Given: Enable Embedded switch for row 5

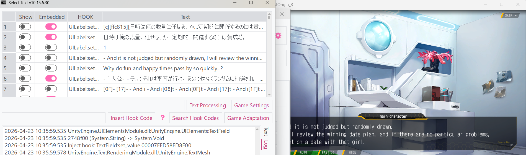Looking at the screenshot, I should (51, 68).
